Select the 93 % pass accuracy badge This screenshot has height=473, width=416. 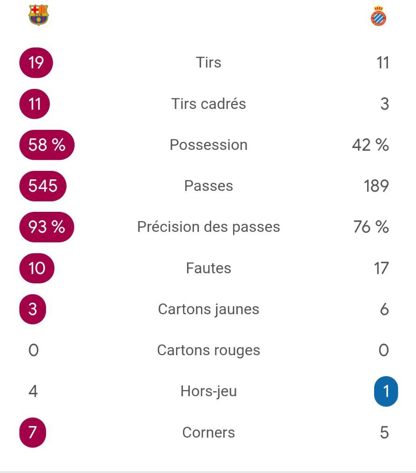coord(47,227)
